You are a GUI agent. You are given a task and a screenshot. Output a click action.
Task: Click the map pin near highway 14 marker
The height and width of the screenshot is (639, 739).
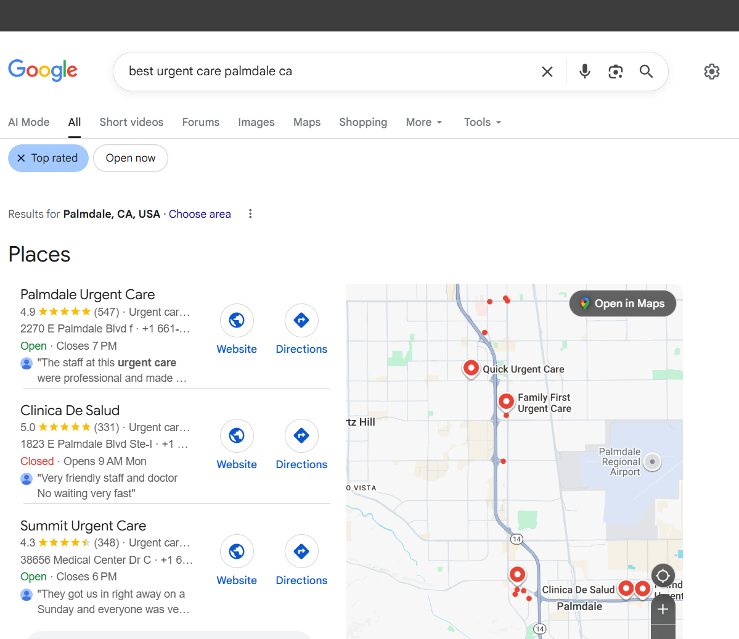click(x=518, y=575)
